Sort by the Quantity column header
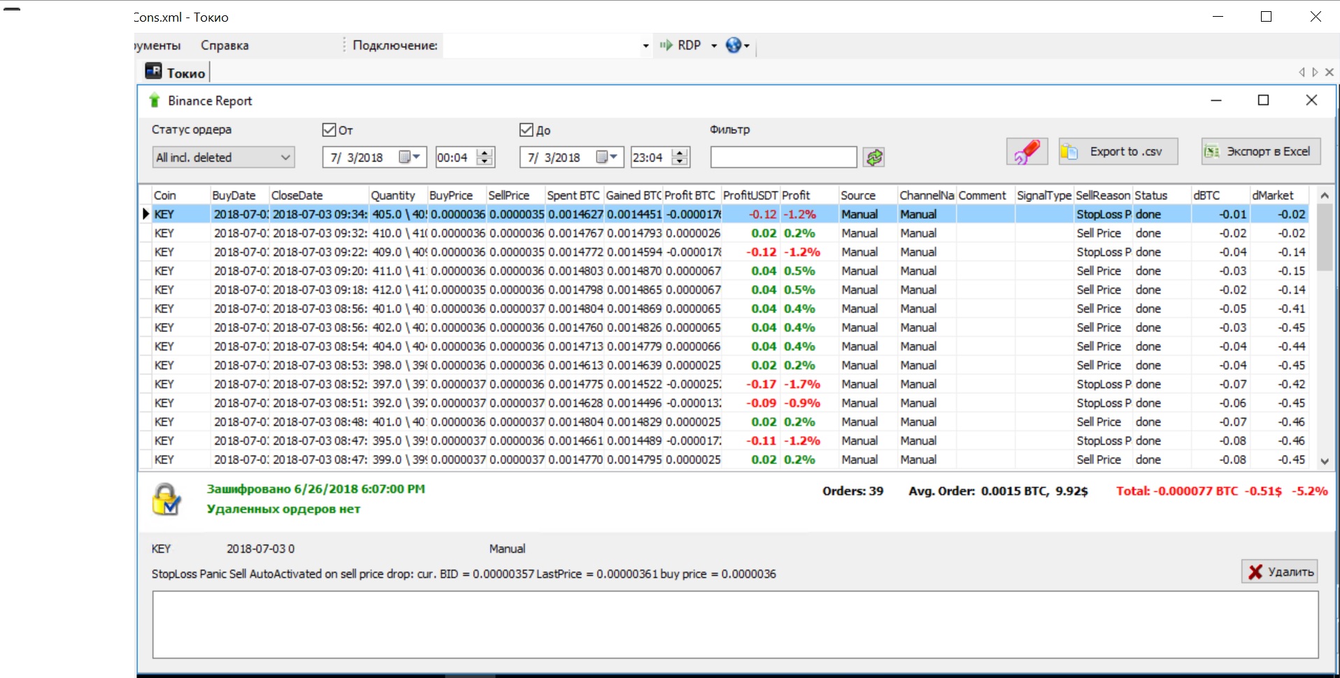1340x678 pixels. 397,196
